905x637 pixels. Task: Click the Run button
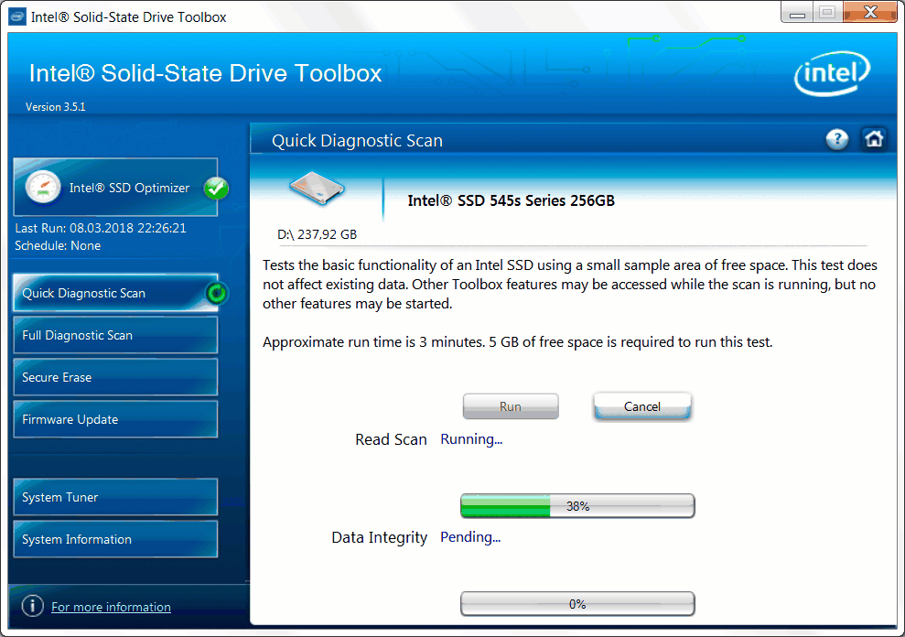point(511,406)
